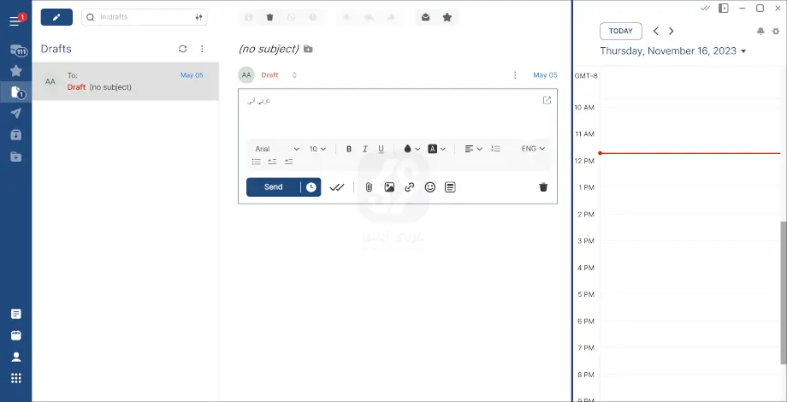The height and width of the screenshot is (402, 787).
Task: Click the send later clock button
Action: click(x=311, y=187)
